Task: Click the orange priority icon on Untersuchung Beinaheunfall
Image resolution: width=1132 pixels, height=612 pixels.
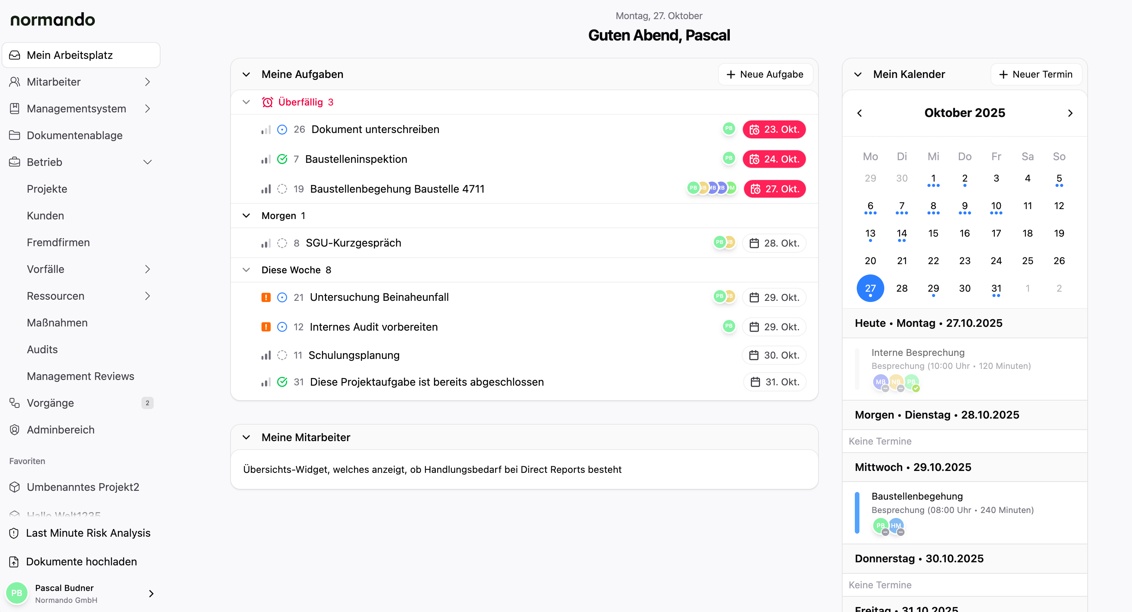Action: (266, 297)
